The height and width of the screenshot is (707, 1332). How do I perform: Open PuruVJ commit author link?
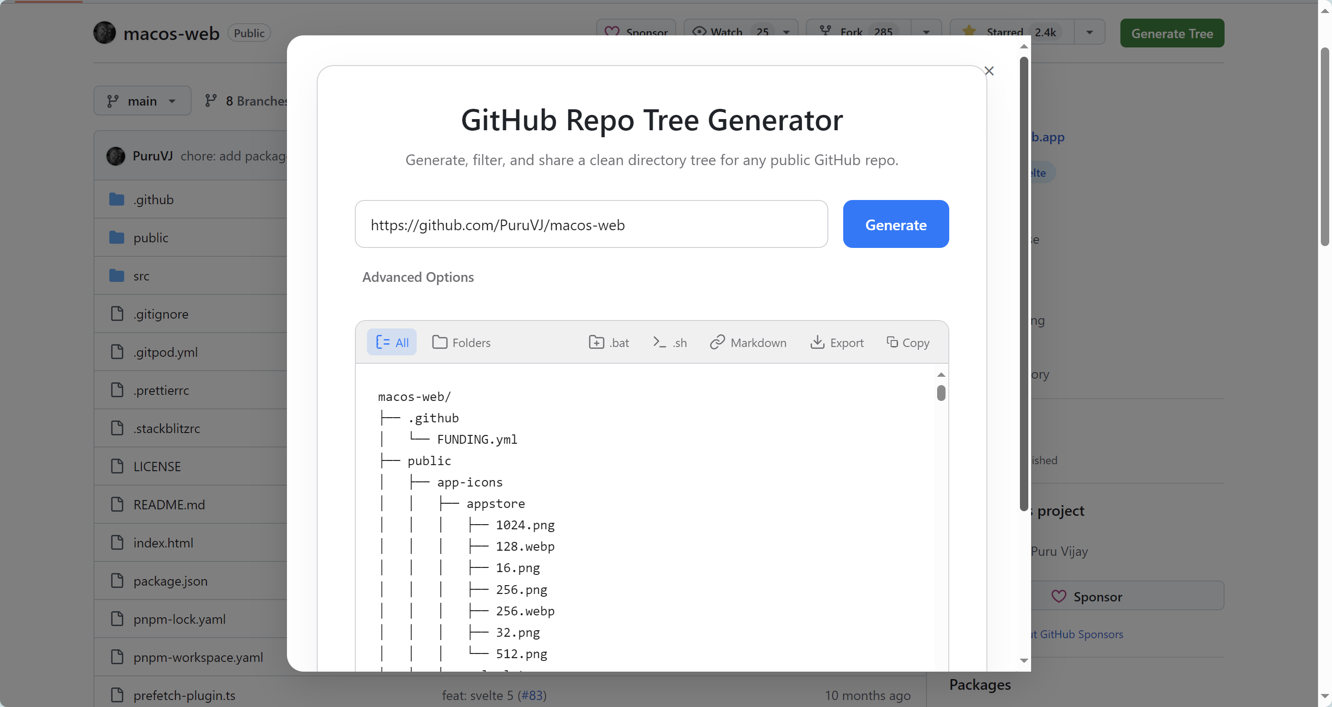tap(153, 156)
